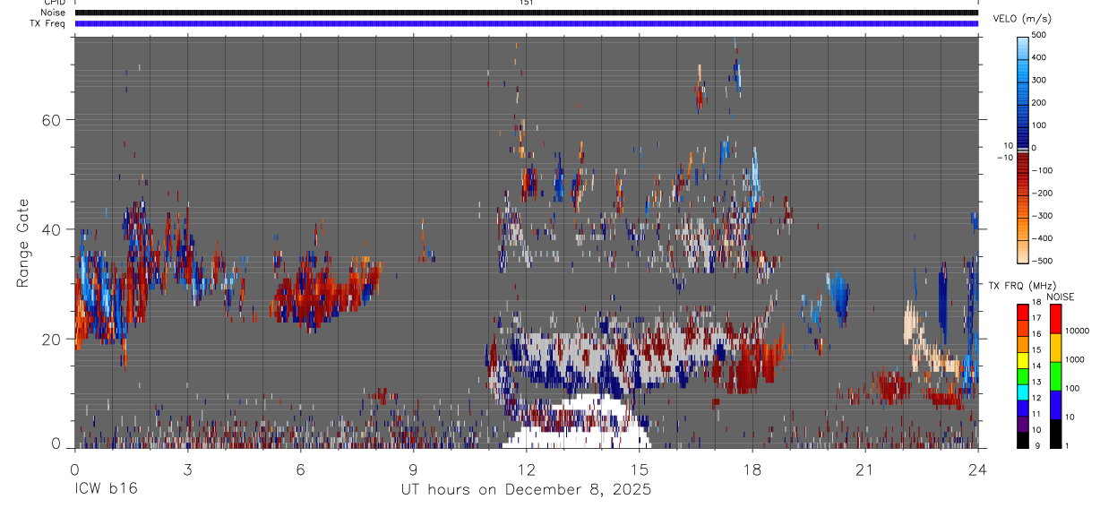Click the 12 tick on UT hours axis
The image size is (1100, 508).
526,469
